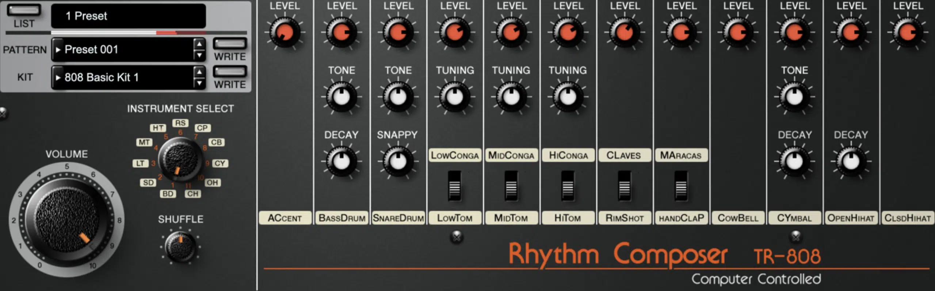Click the HiTom LEVEL knob

pyautogui.click(x=568, y=32)
